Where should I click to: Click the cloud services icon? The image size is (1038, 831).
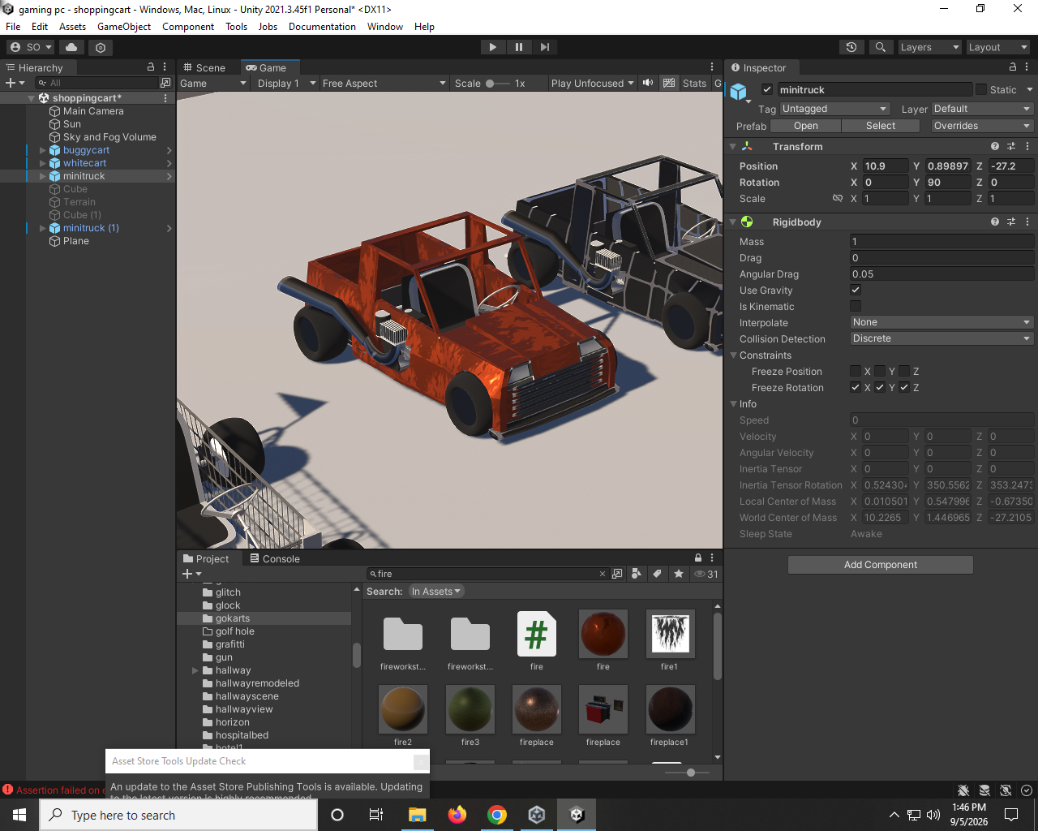coord(71,47)
